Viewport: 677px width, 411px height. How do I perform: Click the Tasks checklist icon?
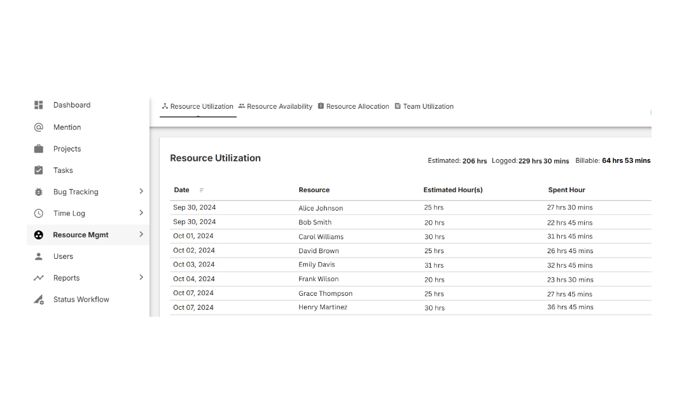[39, 170]
